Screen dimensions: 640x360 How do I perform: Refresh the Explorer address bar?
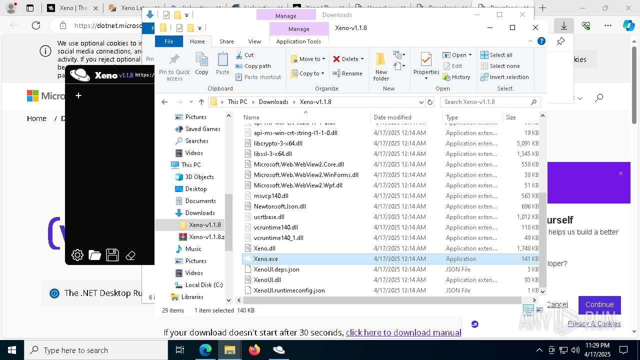tap(429, 102)
